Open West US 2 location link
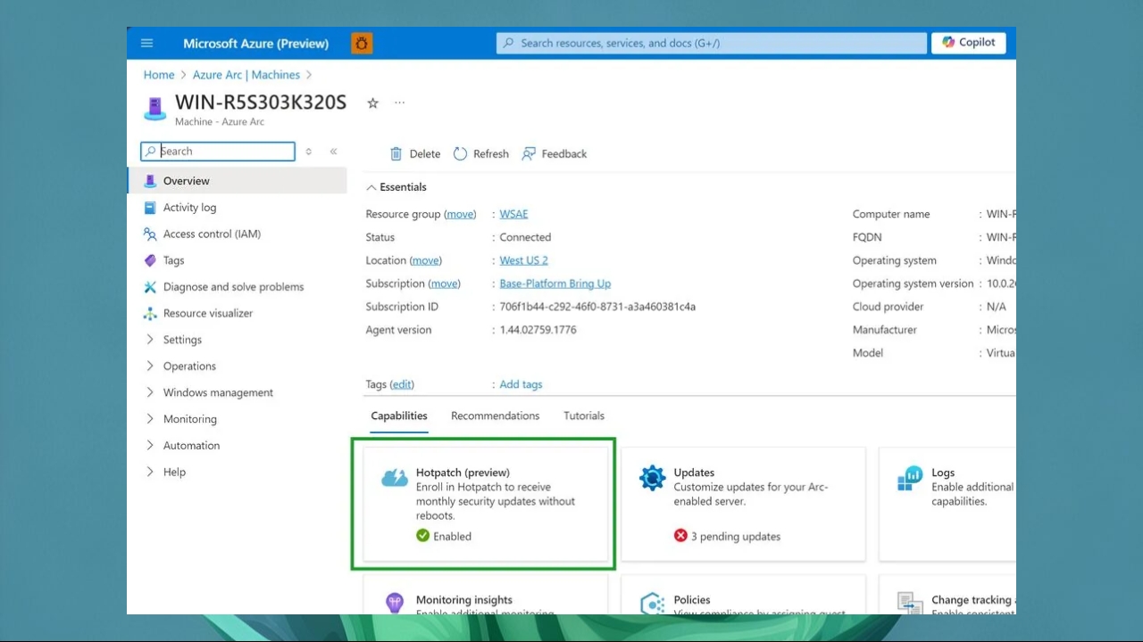 [x=523, y=260]
